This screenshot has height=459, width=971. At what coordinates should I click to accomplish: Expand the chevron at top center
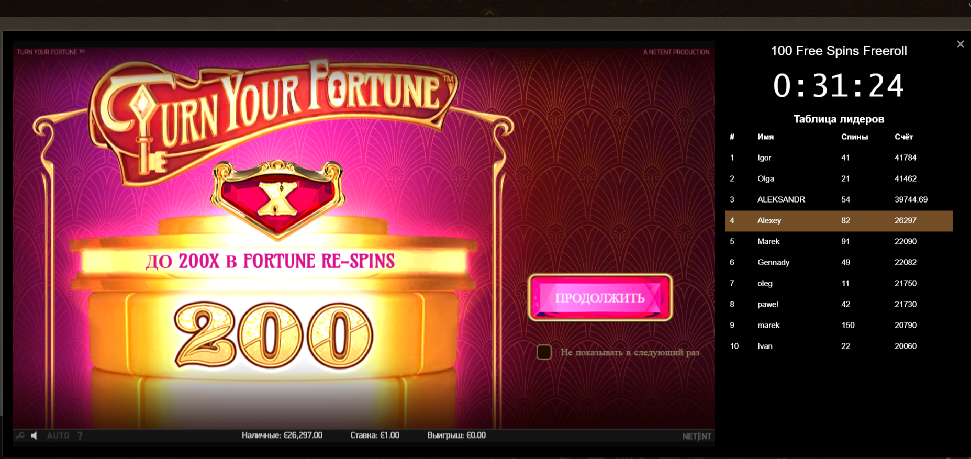pyautogui.click(x=489, y=13)
